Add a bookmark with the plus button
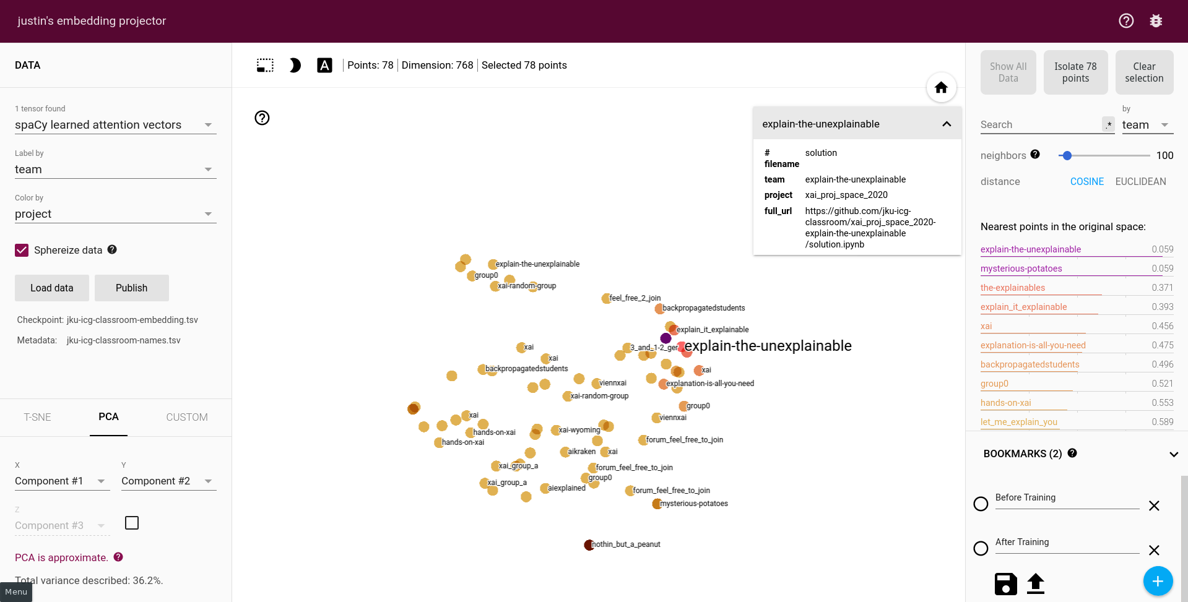The image size is (1188, 602). click(x=1158, y=581)
